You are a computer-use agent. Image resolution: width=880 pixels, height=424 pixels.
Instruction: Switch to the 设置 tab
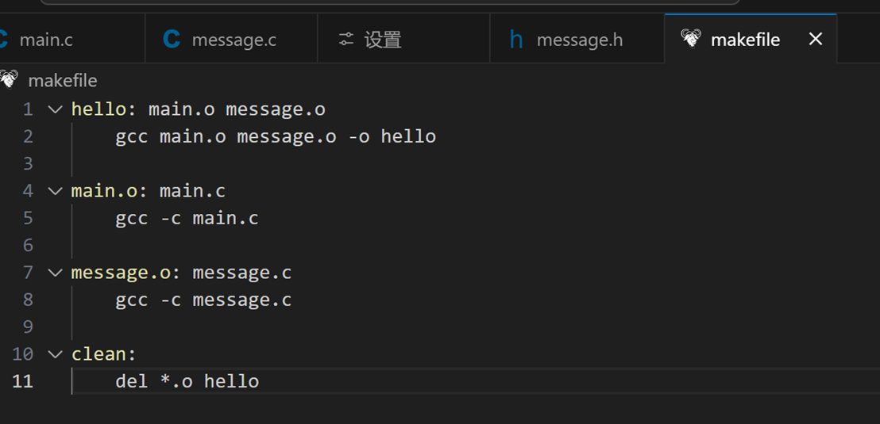coord(383,40)
